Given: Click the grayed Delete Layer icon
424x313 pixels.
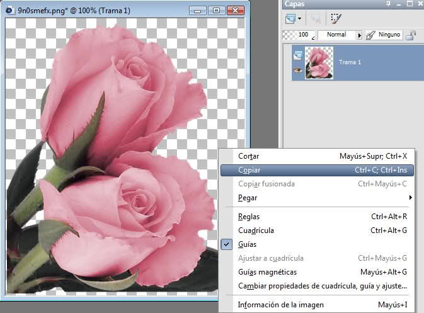Looking at the screenshot, I should [x=316, y=19].
